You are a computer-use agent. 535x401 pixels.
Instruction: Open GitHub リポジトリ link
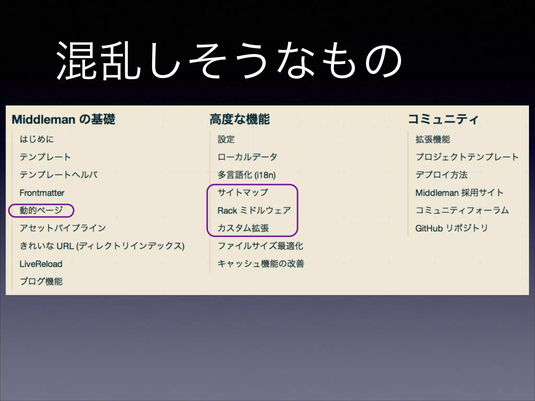tap(452, 228)
